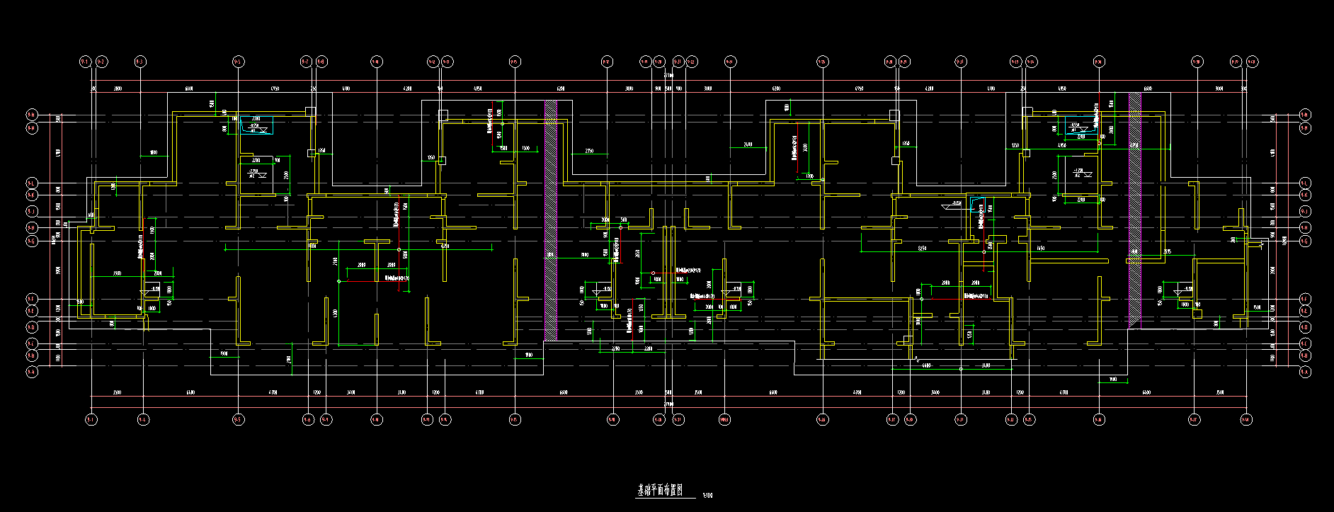Pick the left-side 9-L axis bubble

coord(31,183)
